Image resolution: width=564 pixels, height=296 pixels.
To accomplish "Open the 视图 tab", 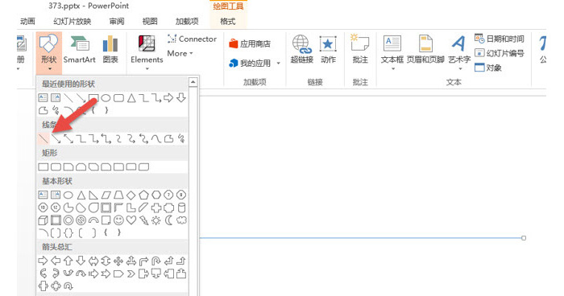I will coord(150,21).
